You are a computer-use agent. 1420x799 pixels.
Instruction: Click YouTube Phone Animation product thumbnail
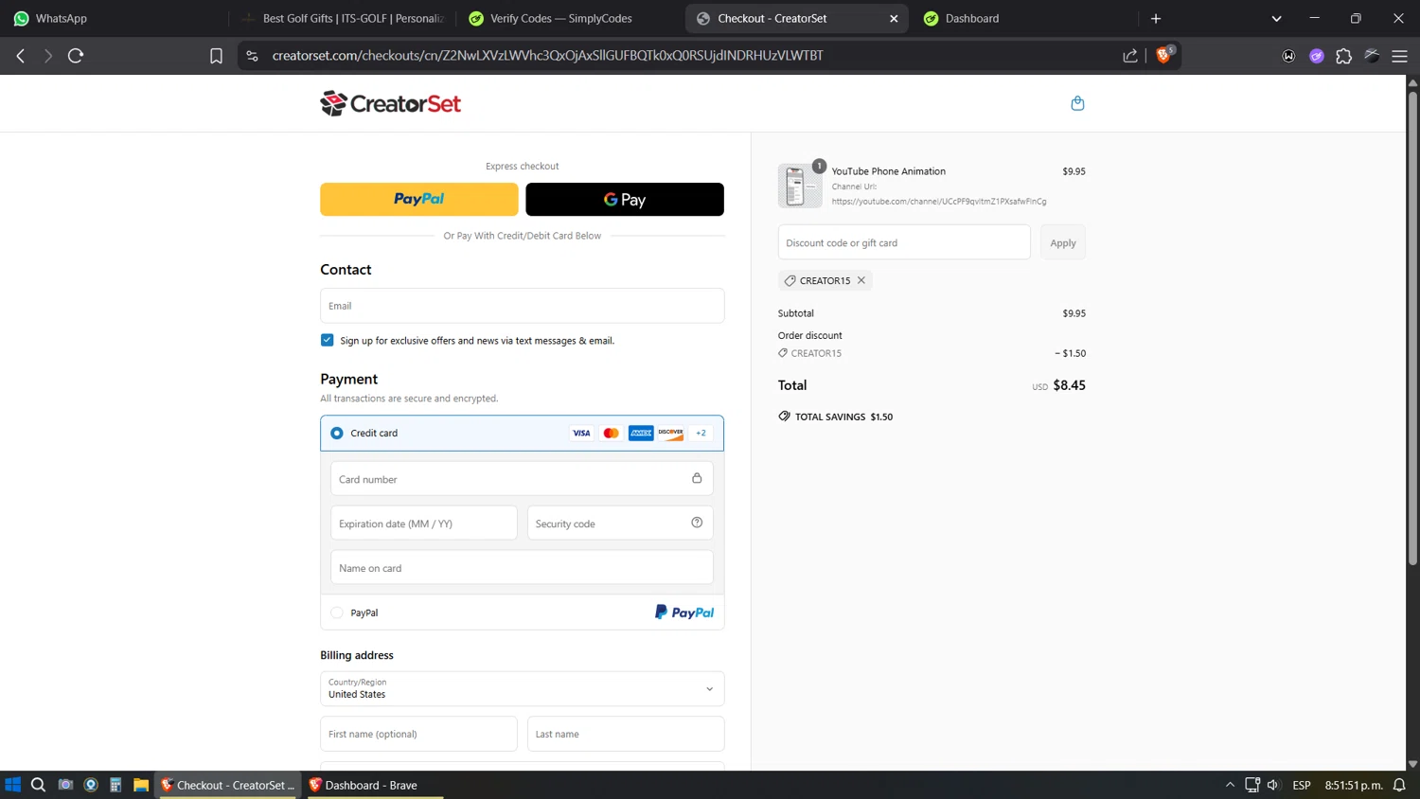[x=800, y=186]
